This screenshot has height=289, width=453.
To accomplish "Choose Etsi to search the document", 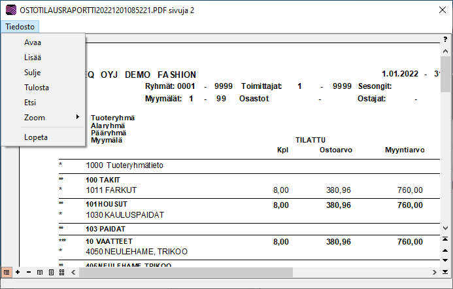I will (x=31, y=102).
